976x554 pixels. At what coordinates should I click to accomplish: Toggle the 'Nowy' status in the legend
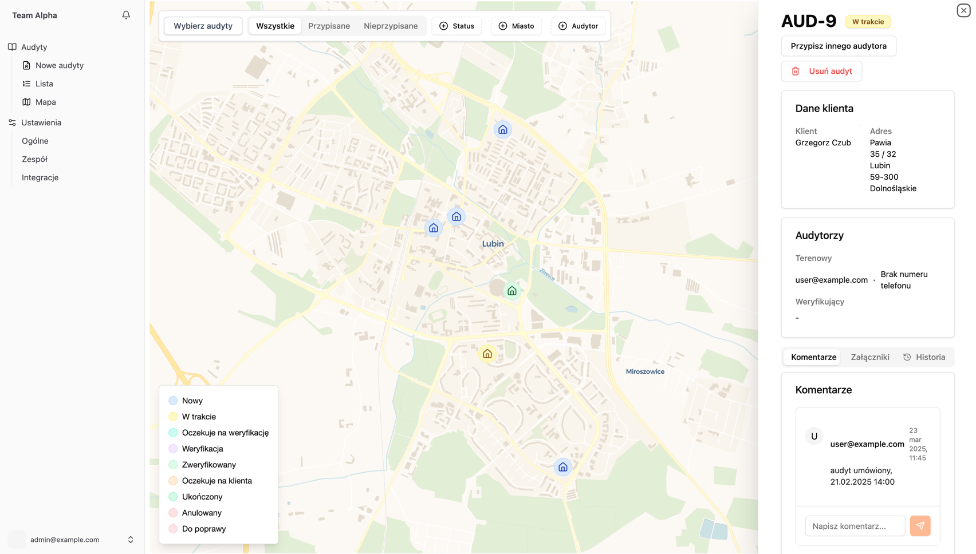173,401
